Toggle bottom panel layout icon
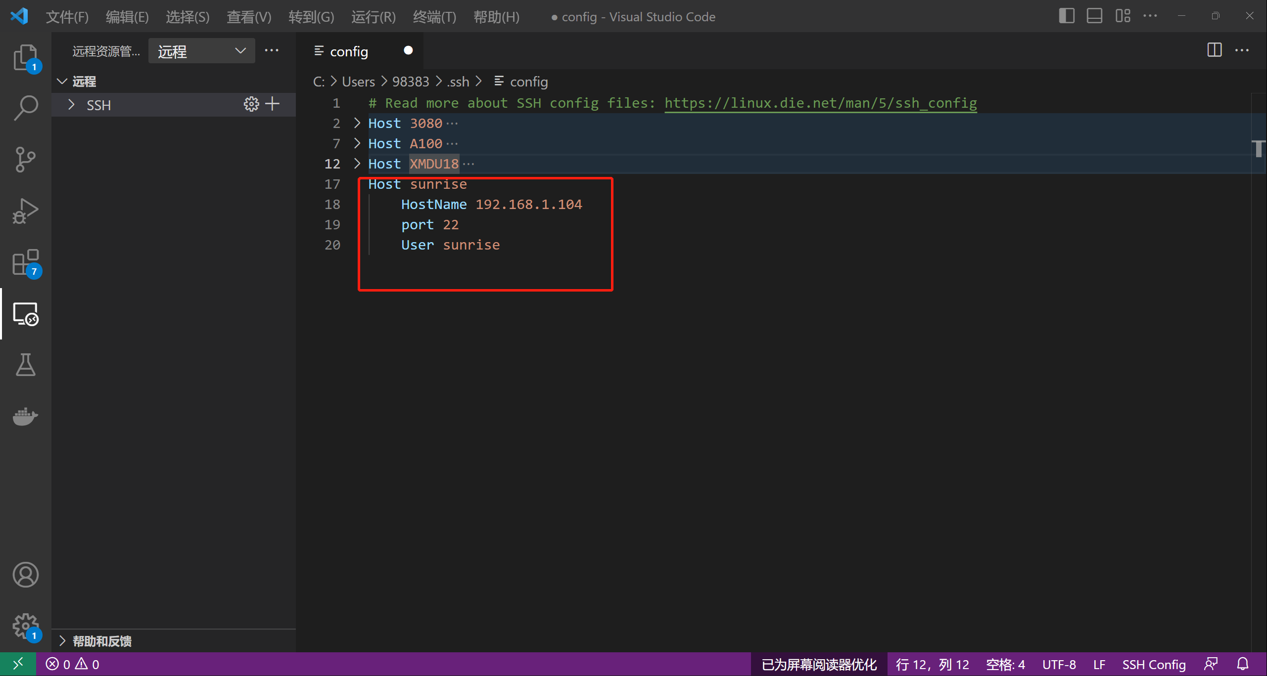The width and height of the screenshot is (1267, 676). (1094, 16)
